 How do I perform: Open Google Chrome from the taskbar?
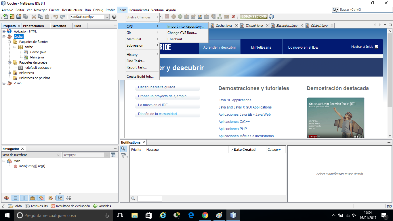point(205,215)
